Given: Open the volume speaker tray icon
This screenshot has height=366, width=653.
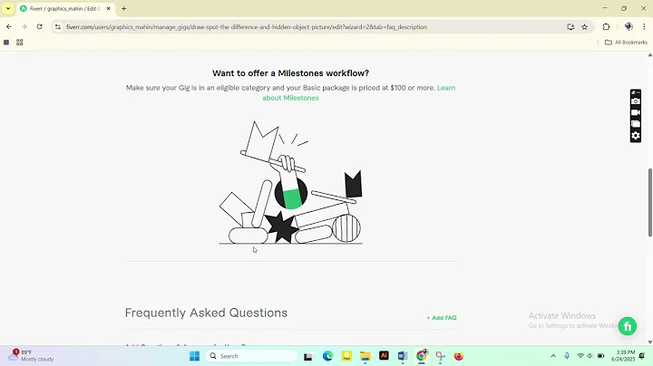Looking at the screenshot, I should 590,356.
